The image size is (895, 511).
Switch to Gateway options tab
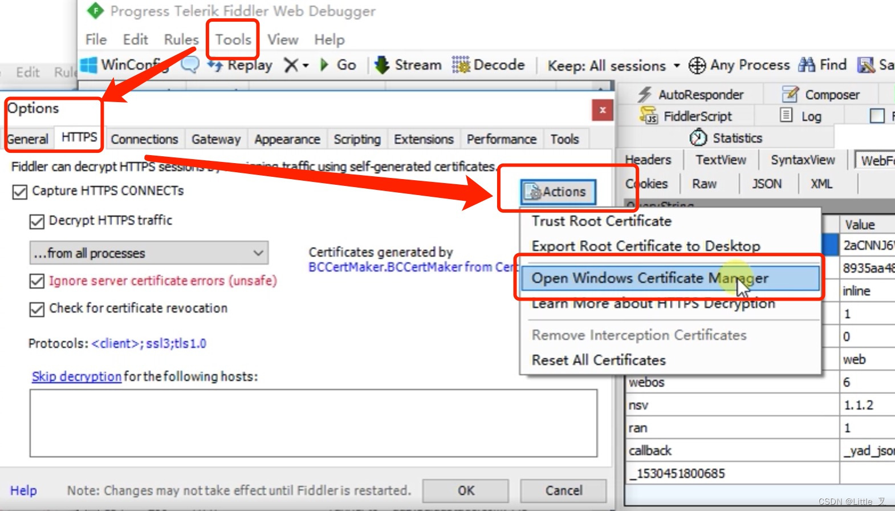coord(216,139)
